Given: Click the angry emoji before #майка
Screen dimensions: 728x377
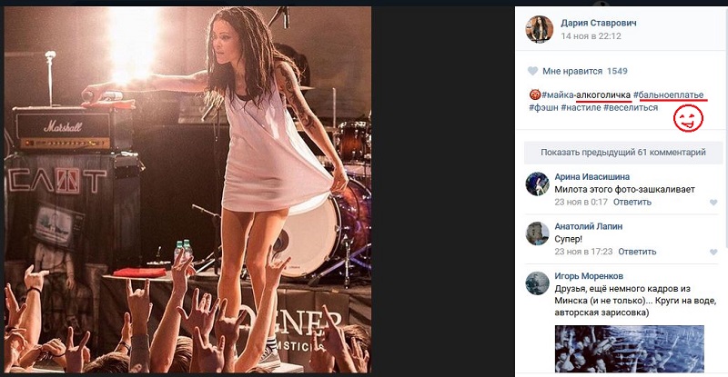Looking at the screenshot, I should 533,94.
